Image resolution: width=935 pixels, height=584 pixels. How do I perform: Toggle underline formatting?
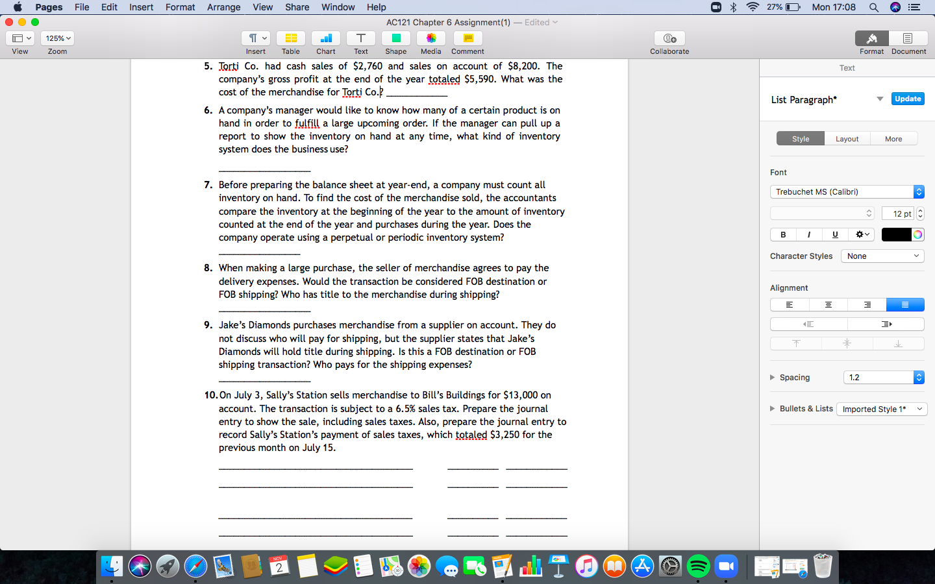click(835, 234)
